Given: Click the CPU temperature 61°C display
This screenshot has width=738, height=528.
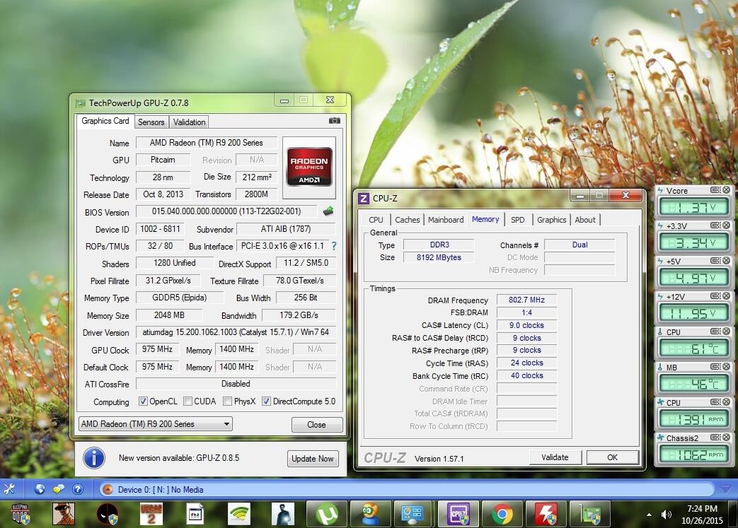Looking at the screenshot, I should click(x=693, y=348).
